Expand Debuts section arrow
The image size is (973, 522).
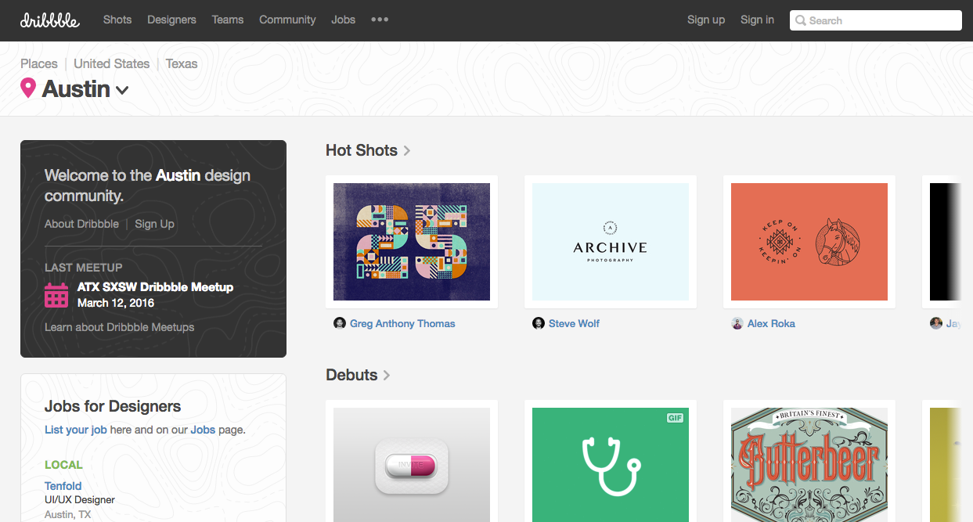[387, 375]
